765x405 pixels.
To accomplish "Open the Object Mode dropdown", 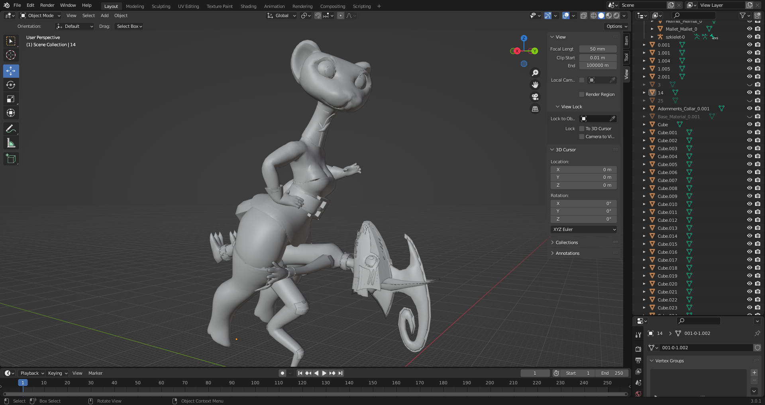I will click(40, 16).
